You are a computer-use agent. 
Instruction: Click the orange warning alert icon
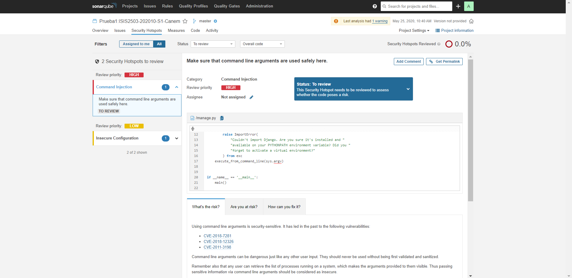pyautogui.click(x=336, y=21)
